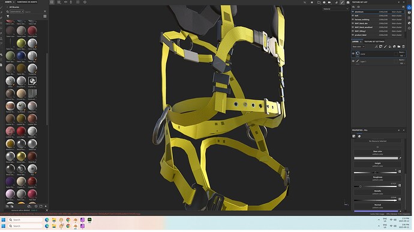Click the assets search input field
414x232 pixels.
pyautogui.click(x=34, y=11)
